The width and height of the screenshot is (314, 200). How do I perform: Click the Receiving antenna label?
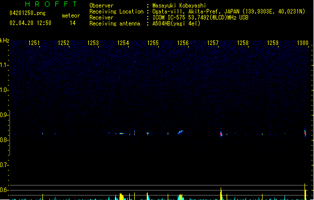click(115, 23)
